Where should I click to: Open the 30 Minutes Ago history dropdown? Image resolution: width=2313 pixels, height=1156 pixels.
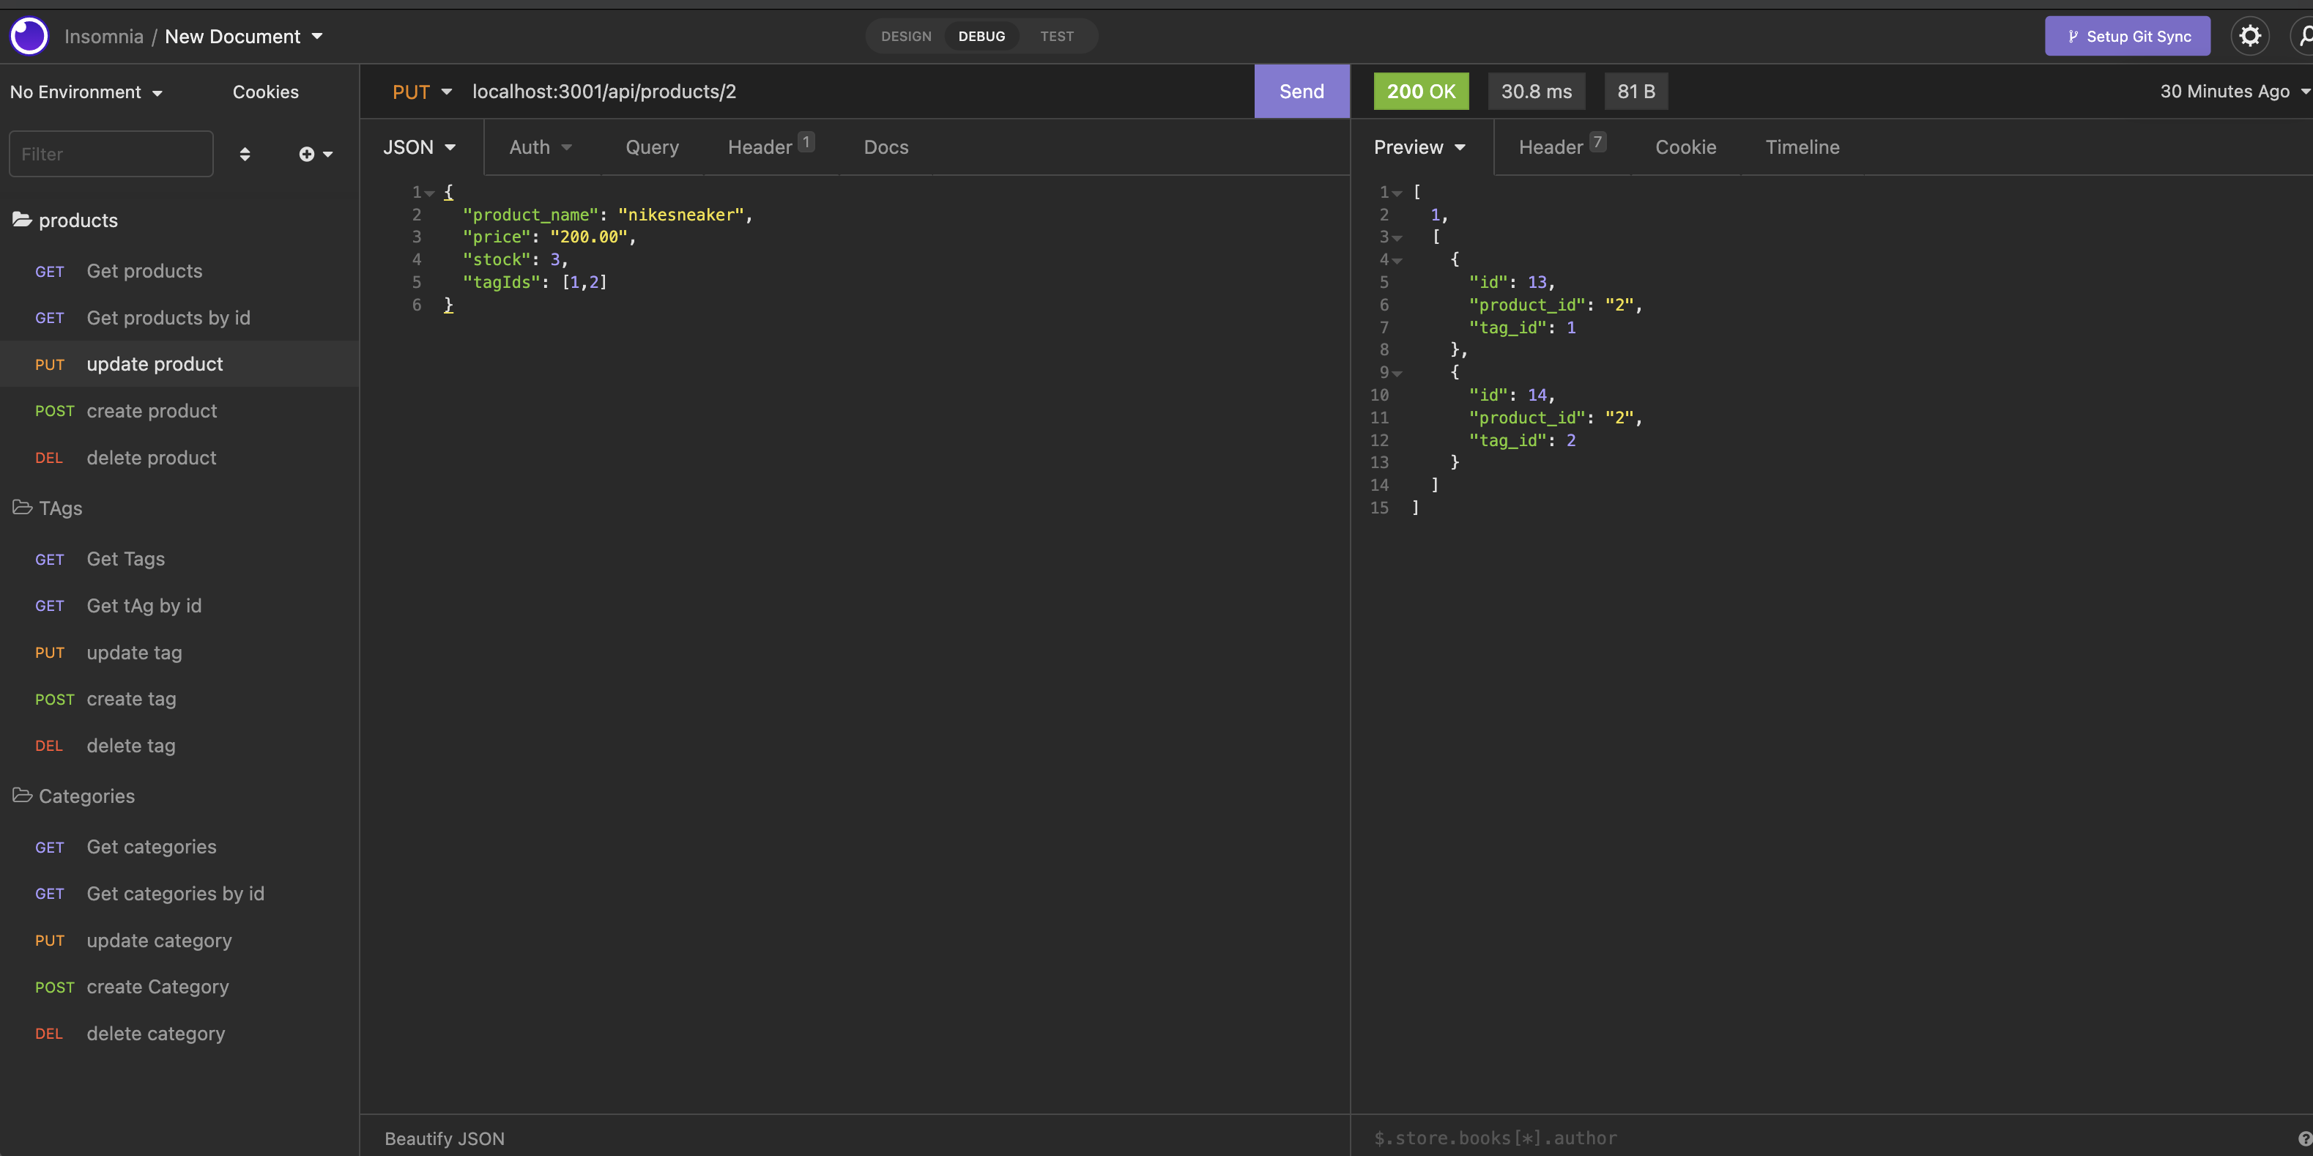[2230, 91]
